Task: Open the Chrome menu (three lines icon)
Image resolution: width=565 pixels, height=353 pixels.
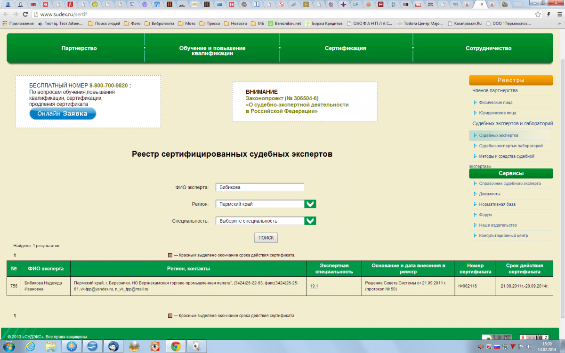Action: point(559,14)
